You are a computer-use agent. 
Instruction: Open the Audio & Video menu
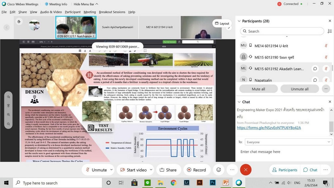coord(51,12)
